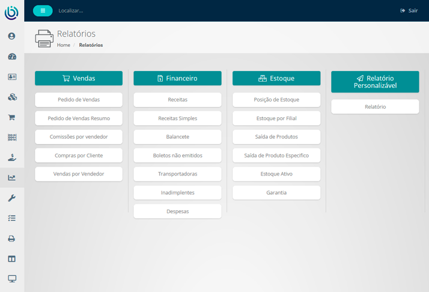Open Comissões por vendedor report

coord(79,137)
